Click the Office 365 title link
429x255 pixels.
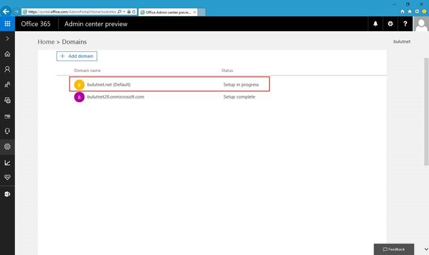tap(36, 24)
